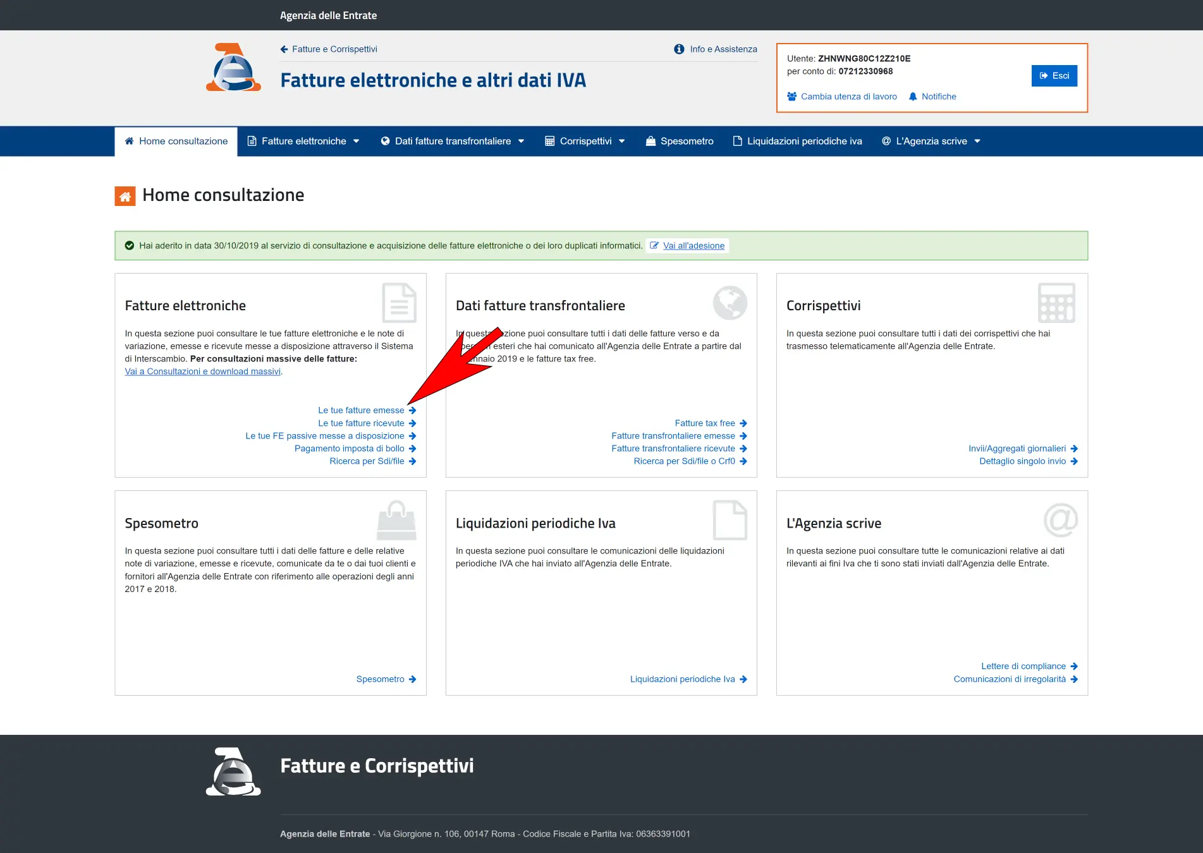Select Liquidazioni periodiche iva nav item

[797, 142]
